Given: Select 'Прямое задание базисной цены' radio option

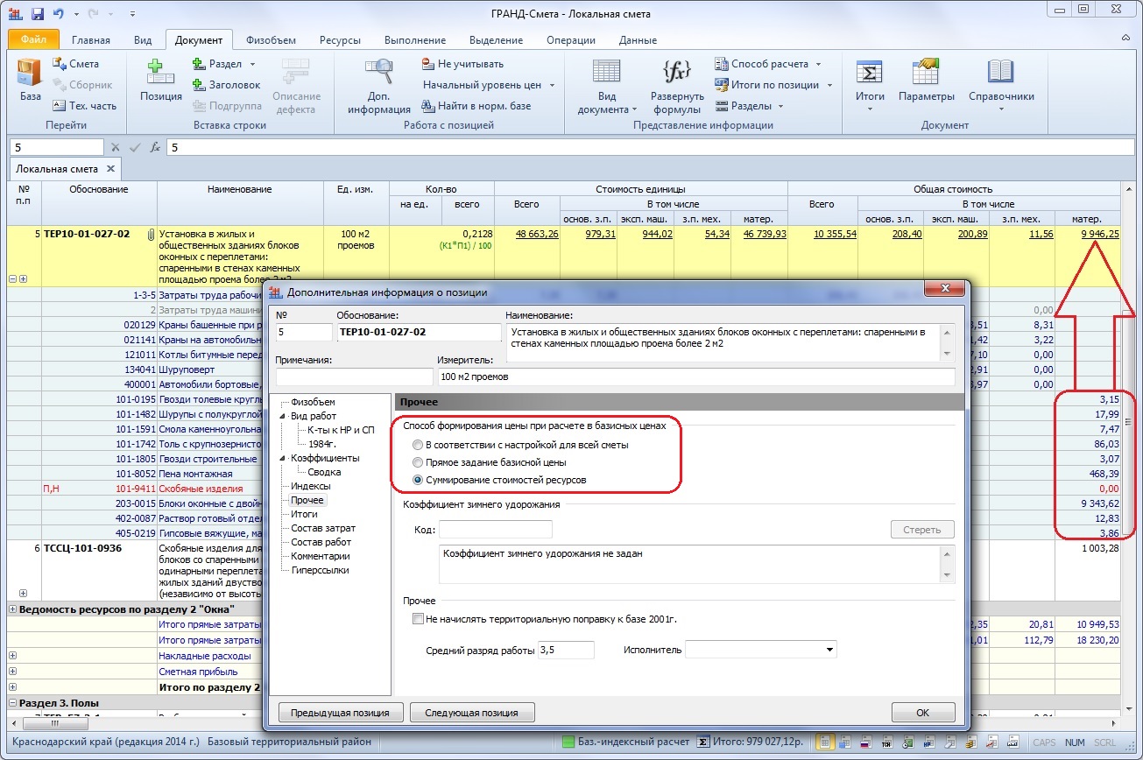Looking at the screenshot, I should [419, 462].
